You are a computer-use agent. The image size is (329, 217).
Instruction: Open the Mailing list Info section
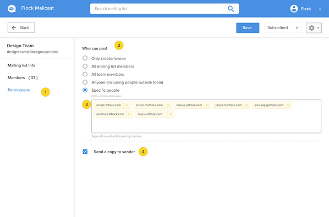[21, 65]
